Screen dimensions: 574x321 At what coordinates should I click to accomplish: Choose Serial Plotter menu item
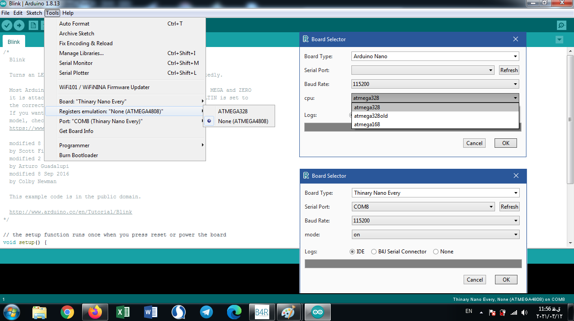(x=125, y=73)
